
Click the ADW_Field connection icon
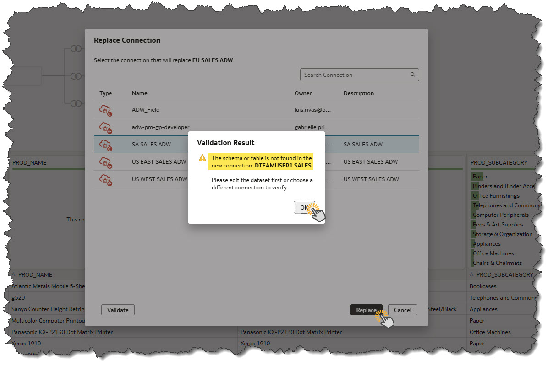coord(106,110)
